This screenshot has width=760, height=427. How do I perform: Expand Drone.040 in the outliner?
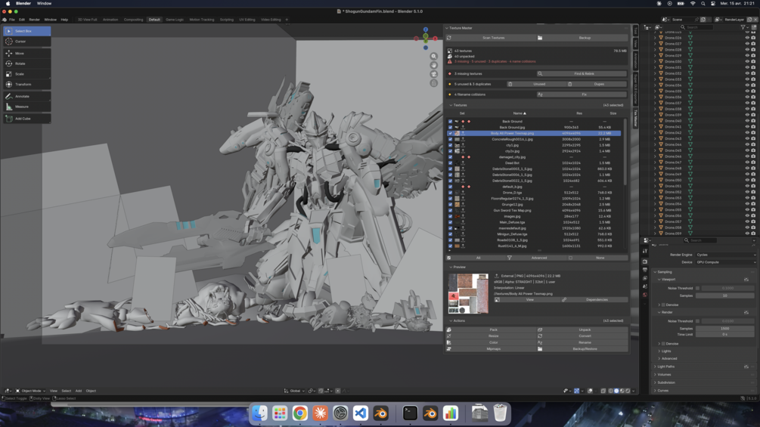(x=656, y=121)
